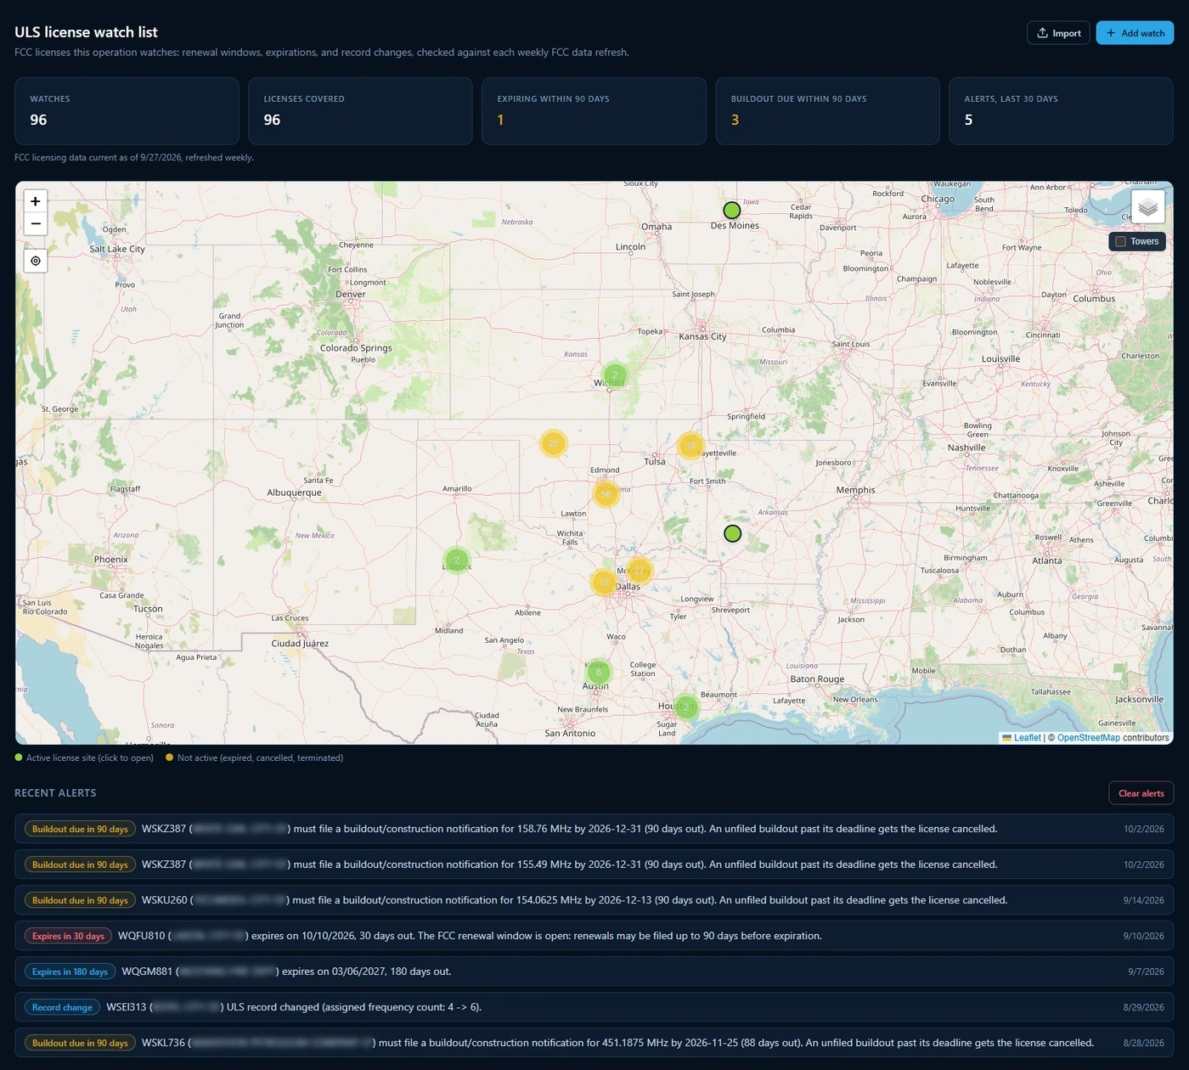This screenshot has width=1189, height=1070.
Task: Zoom in on the map
Action: pos(36,201)
